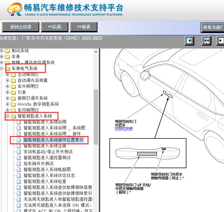Expand the 前照灯调平系统 folder

[7, 98]
